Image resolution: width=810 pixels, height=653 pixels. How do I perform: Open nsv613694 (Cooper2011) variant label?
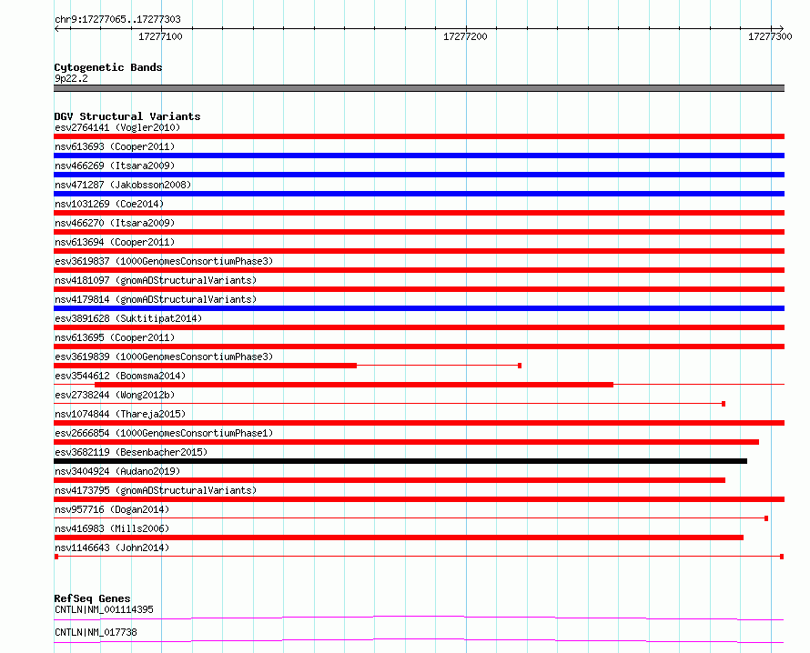(x=115, y=242)
